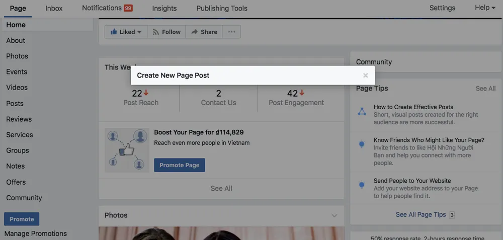This screenshot has height=240, width=503.
Task: Click the lightbulb icon beside Know Friends tip
Action: coord(362,144)
